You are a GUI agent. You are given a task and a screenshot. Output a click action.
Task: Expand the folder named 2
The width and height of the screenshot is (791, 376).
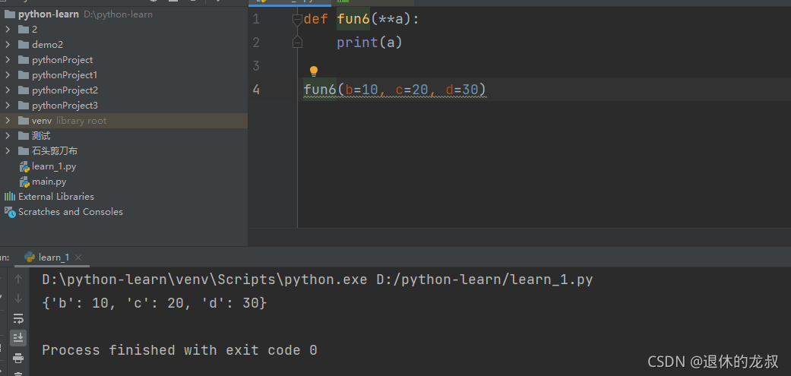click(8, 29)
